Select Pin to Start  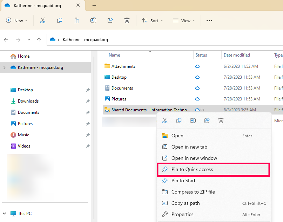(214, 181)
